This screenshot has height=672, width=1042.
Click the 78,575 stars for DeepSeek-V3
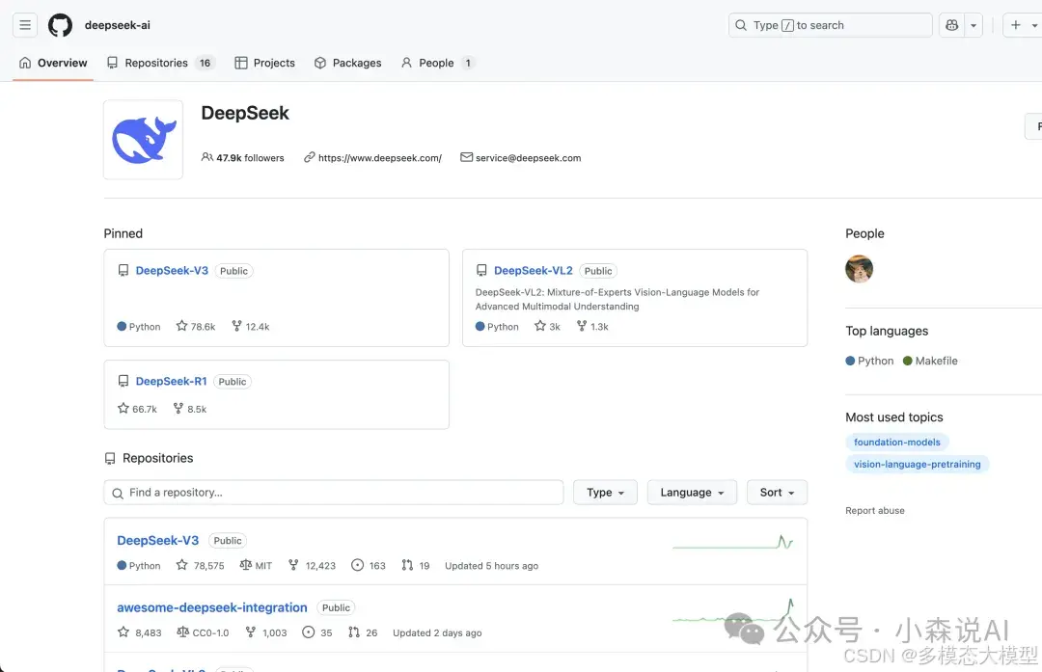[x=200, y=566]
